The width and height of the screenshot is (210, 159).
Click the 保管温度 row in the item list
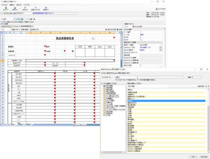pos(166,107)
